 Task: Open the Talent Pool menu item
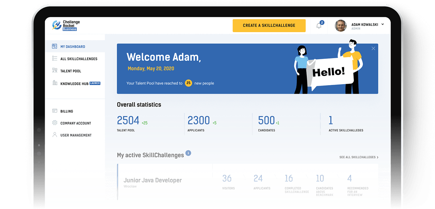point(71,71)
